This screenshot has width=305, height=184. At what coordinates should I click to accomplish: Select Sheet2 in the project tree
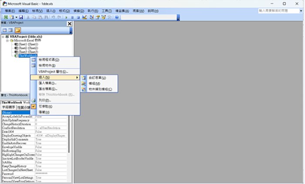[x=28, y=48]
